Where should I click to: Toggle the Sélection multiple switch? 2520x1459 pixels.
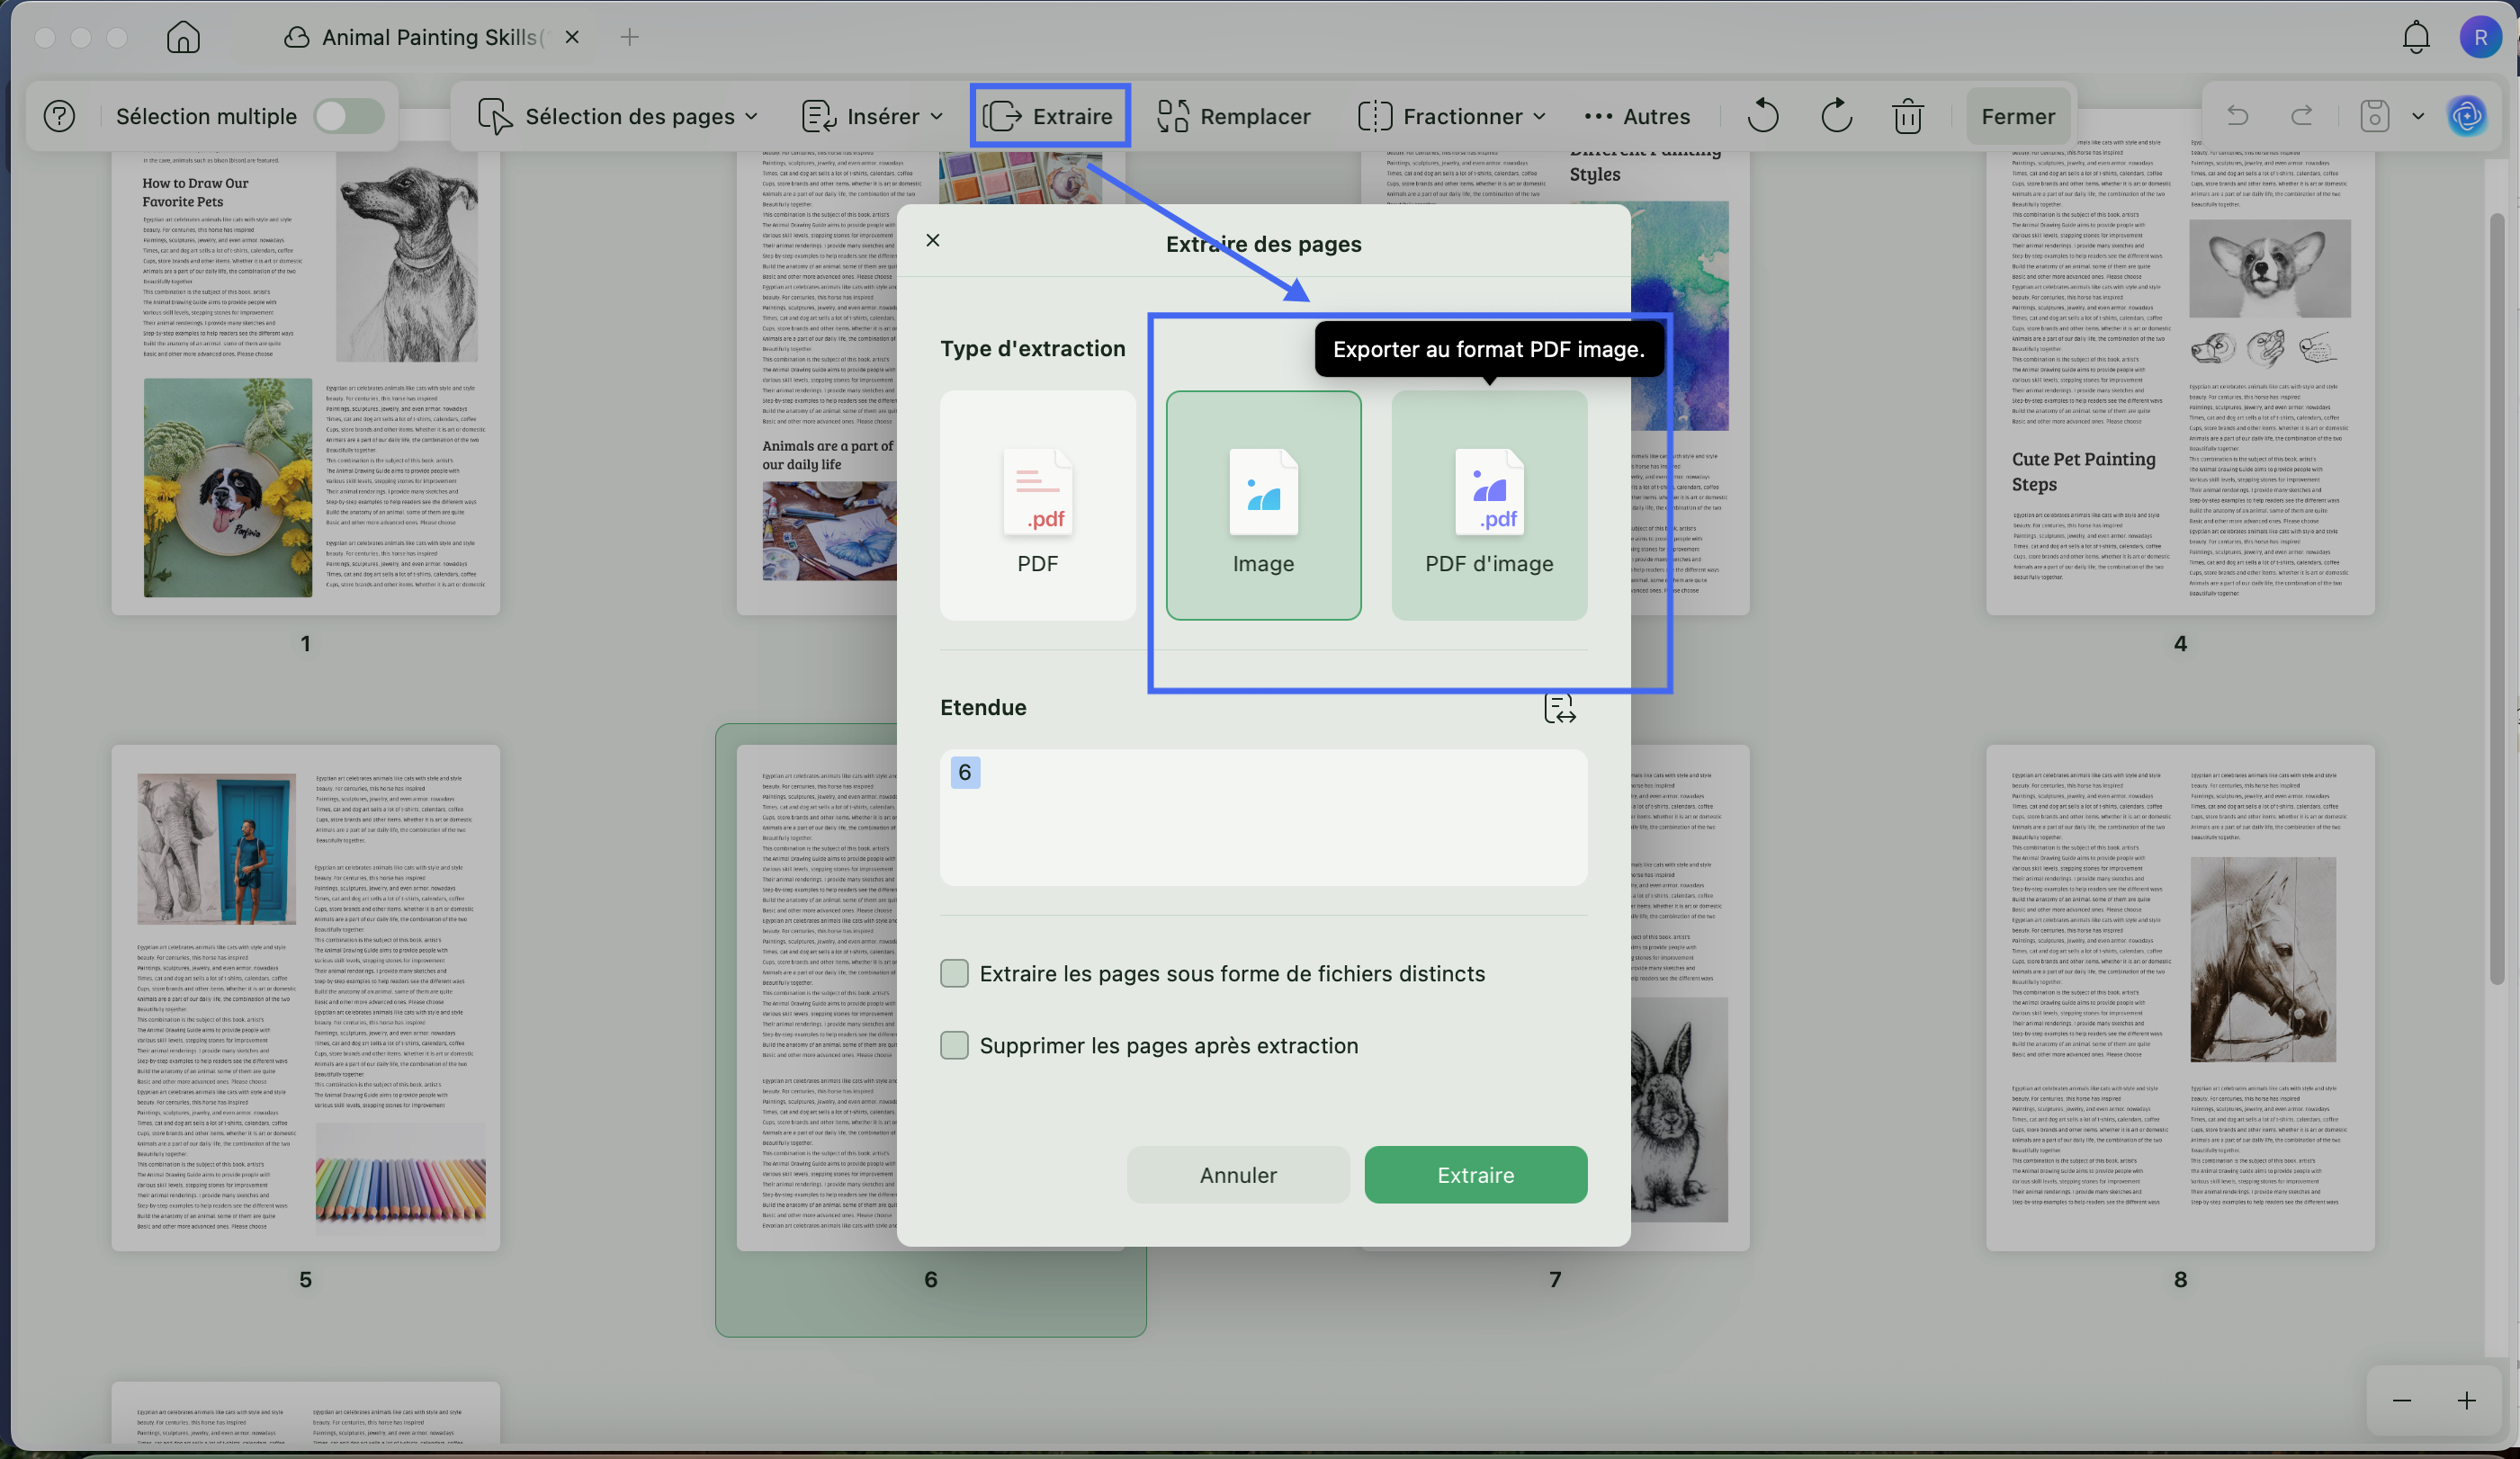click(x=349, y=116)
